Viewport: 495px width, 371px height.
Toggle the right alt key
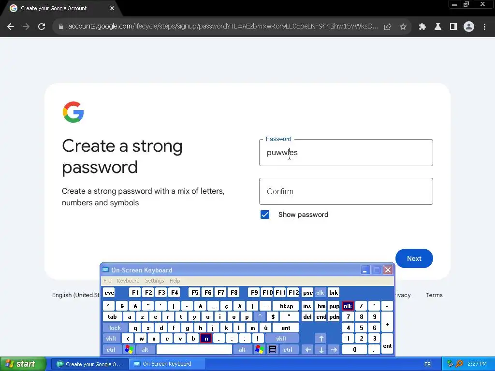pos(242,350)
